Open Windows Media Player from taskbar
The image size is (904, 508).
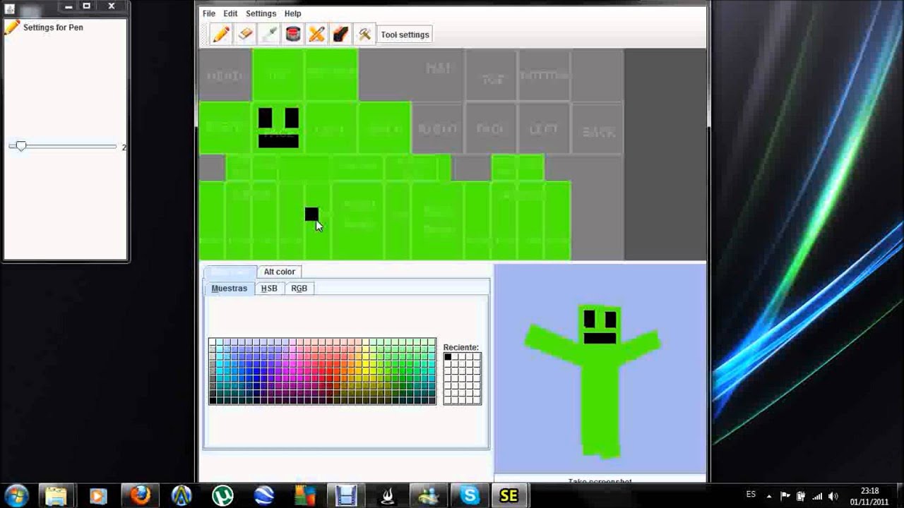tap(97, 496)
